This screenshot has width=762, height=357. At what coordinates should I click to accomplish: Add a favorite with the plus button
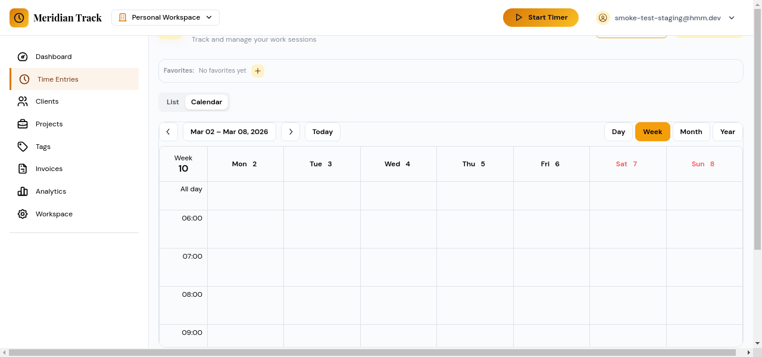point(257,70)
